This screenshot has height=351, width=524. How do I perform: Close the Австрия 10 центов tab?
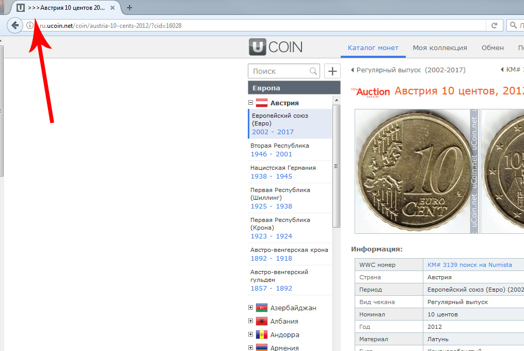tap(113, 8)
